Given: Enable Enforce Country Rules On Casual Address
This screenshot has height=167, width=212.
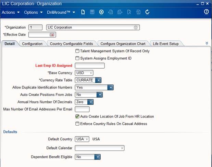Looking at the screenshot, I should [77, 124].
